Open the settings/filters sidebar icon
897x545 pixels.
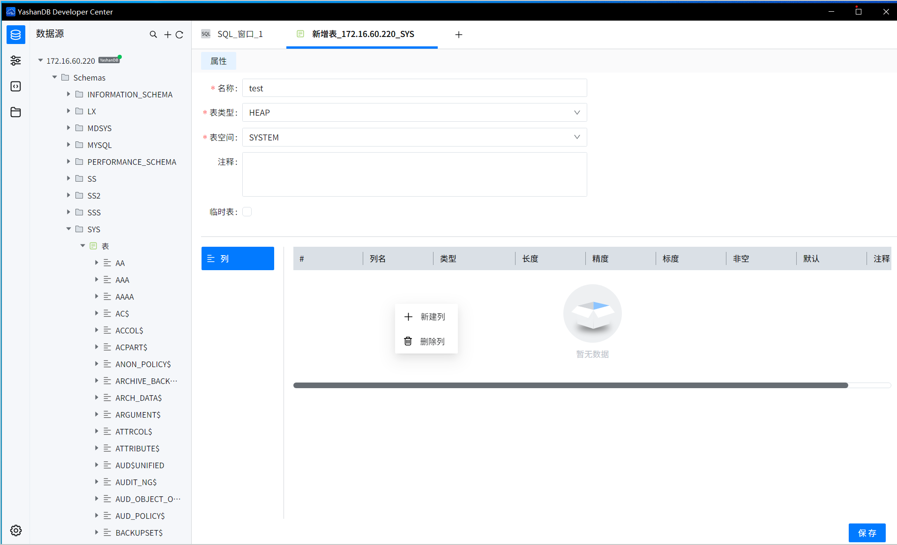tap(15, 60)
